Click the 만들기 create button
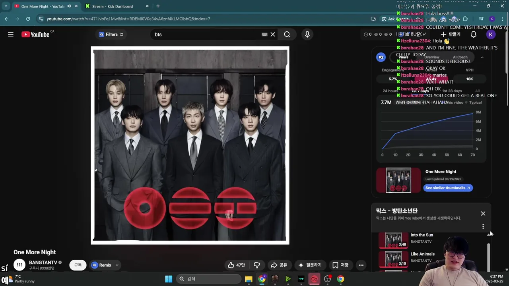This screenshot has height=286, width=509. click(x=451, y=35)
